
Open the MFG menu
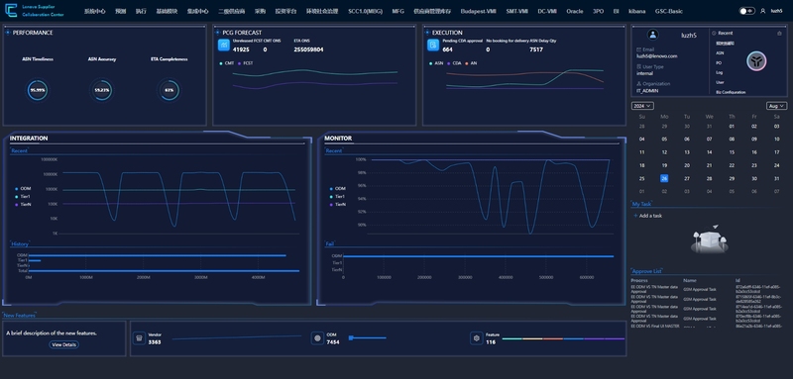(x=398, y=11)
